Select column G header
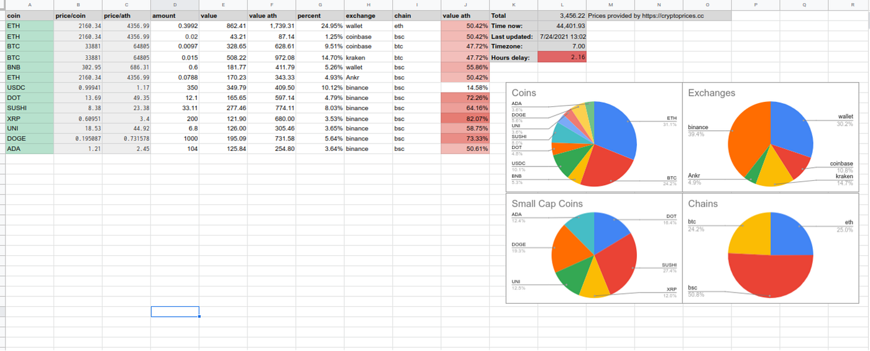The height and width of the screenshot is (351, 870). pos(320,5)
